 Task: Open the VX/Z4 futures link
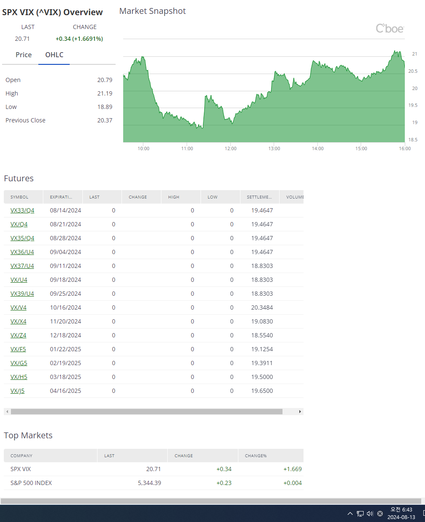pos(18,335)
